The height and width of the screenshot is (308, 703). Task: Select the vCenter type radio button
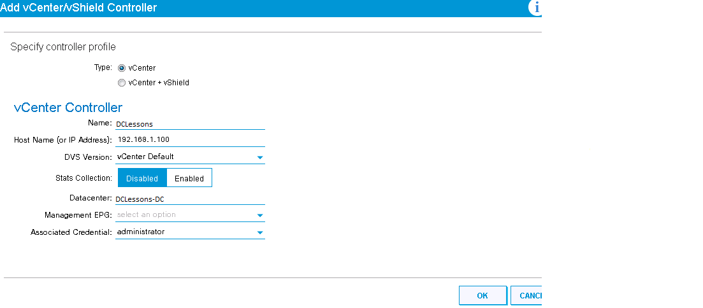click(x=122, y=68)
